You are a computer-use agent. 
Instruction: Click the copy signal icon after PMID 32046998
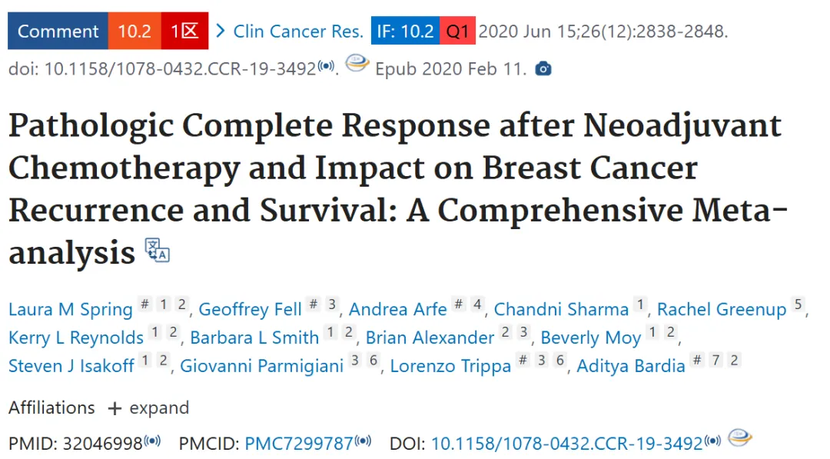point(152,441)
